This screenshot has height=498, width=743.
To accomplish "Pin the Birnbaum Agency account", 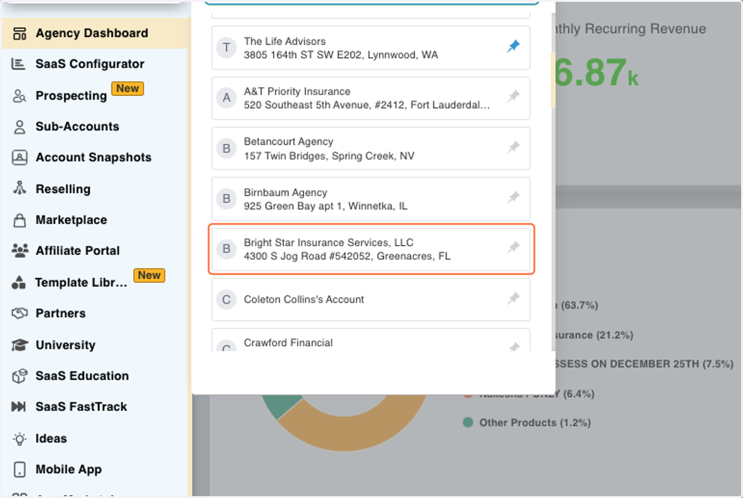I will tap(513, 197).
